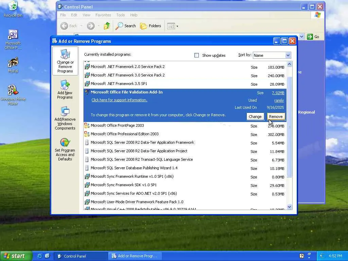Switch to Control Panel taskbar button
Screen dimensions: 348x261
81,256
